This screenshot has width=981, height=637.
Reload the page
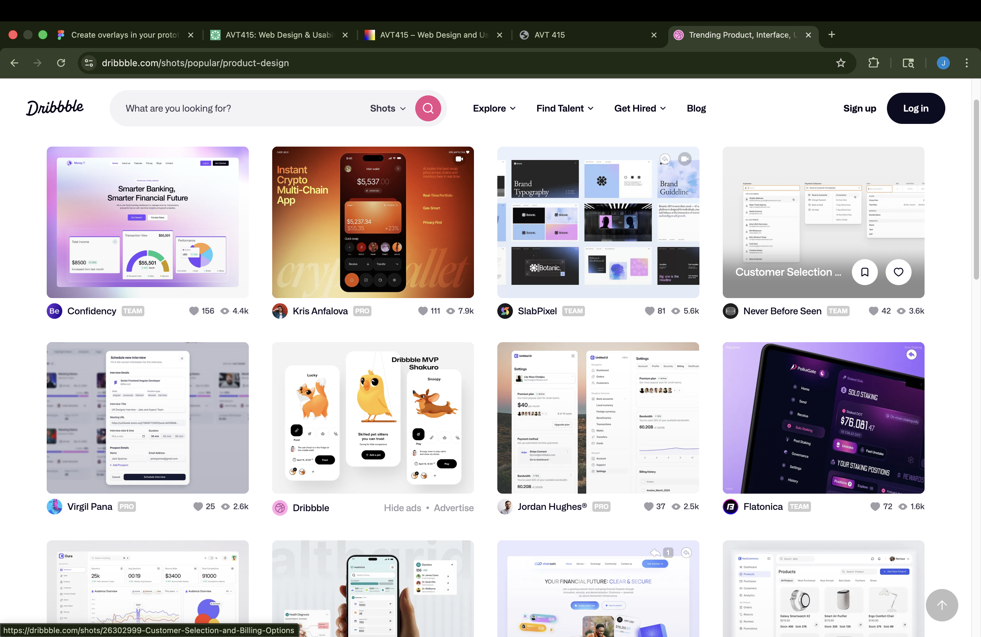tap(61, 63)
